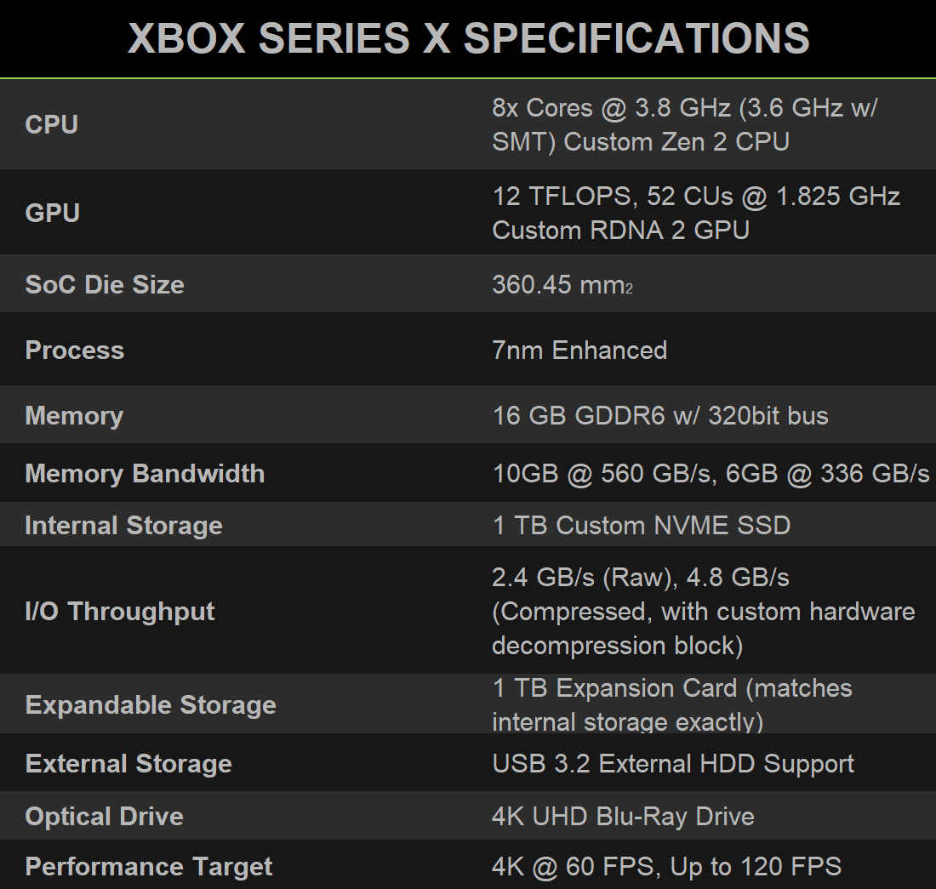Click the Xbox Series X Specifications title

pos(468,38)
